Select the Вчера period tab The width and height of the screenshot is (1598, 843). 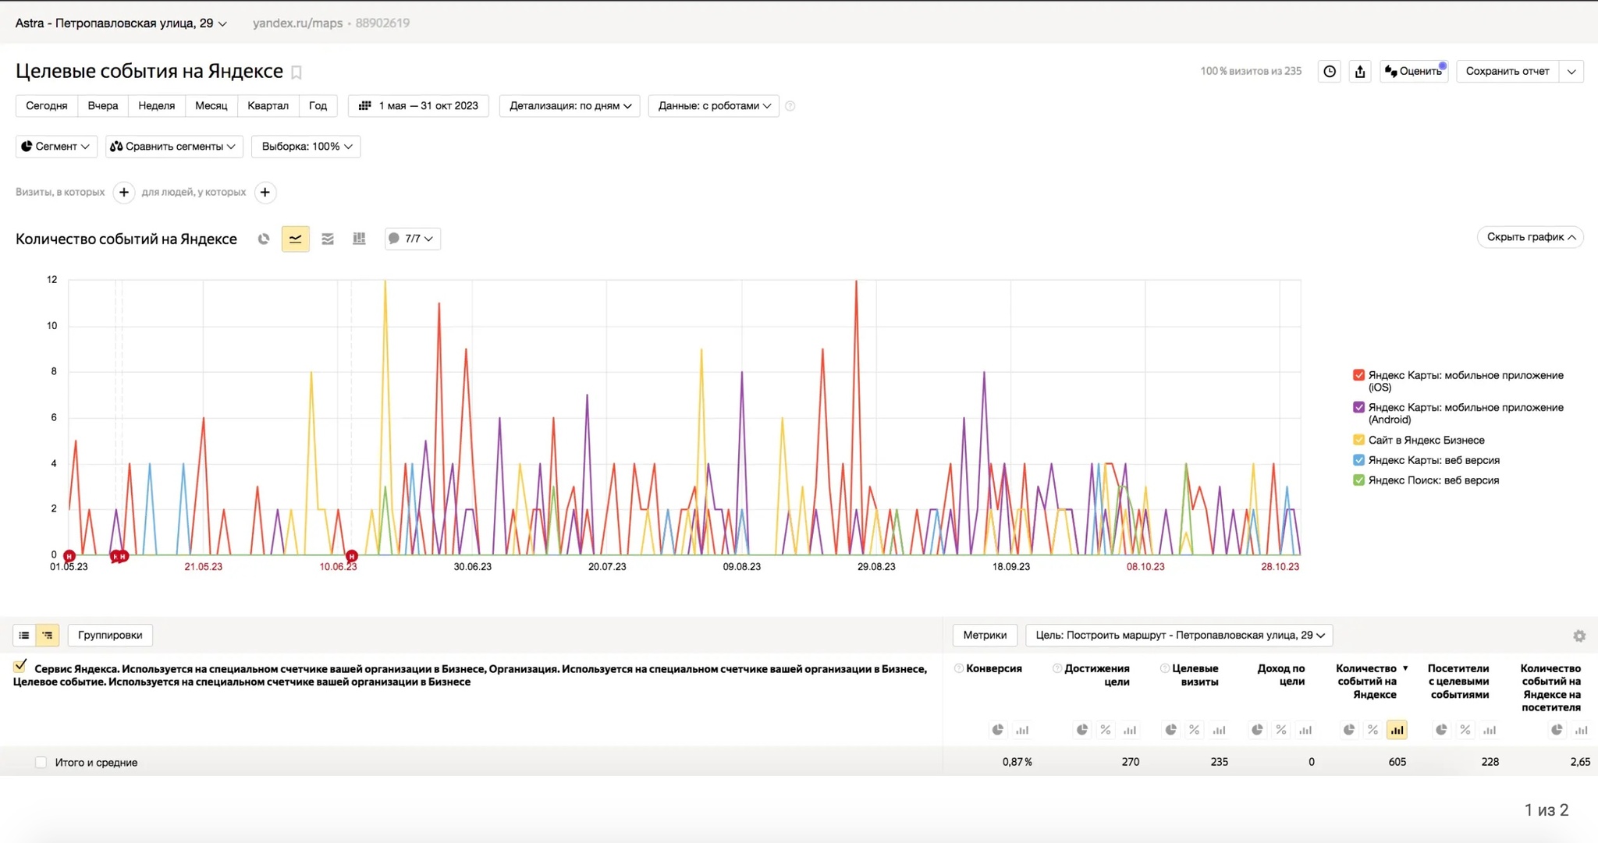click(x=103, y=106)
